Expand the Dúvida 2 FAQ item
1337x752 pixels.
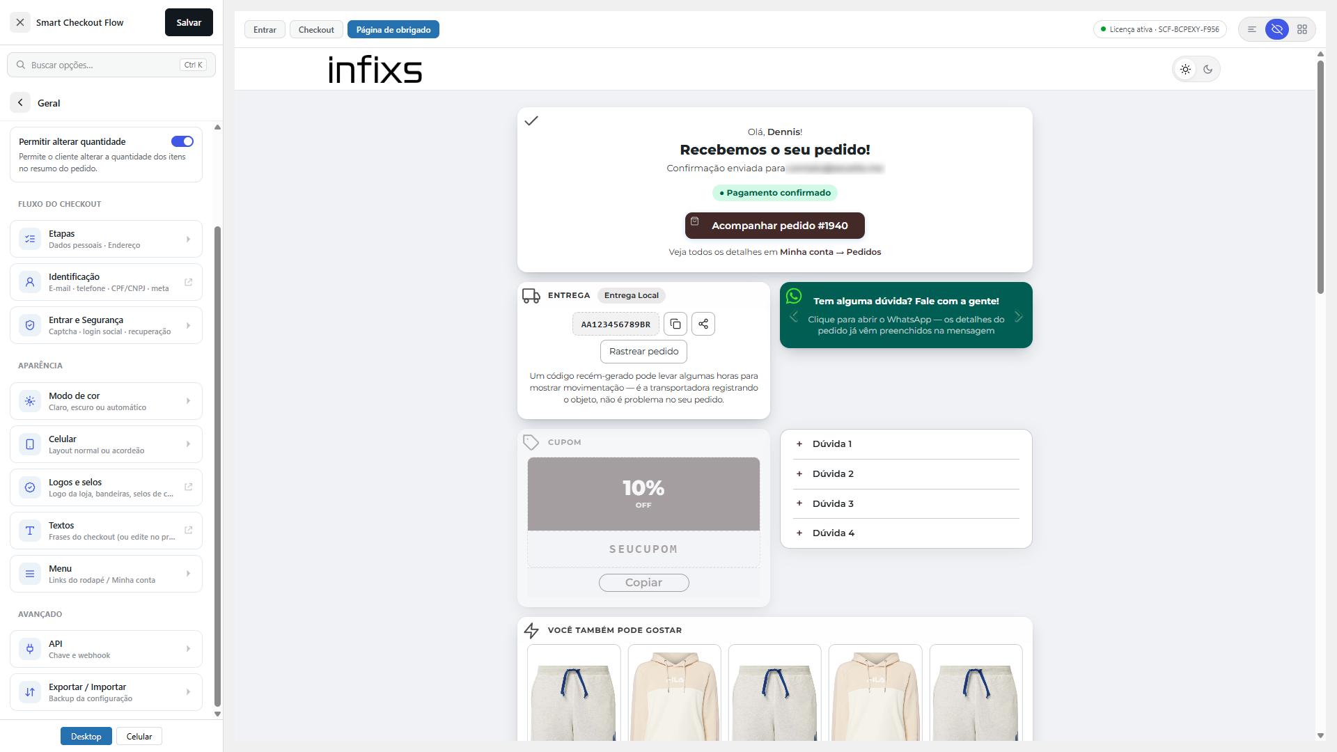pyautogui.click(x=906, y=473)
